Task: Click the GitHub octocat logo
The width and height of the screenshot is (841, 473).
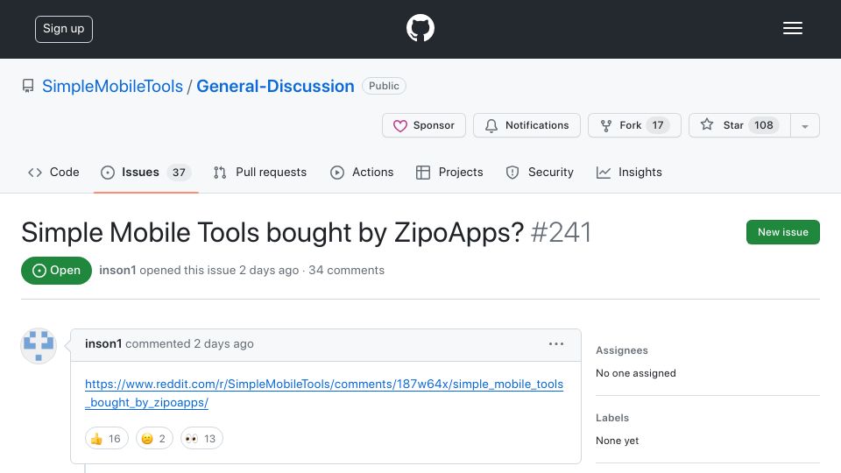Action: click(x=420, y=28)
